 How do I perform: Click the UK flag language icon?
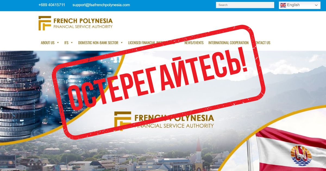pos(283,5)
